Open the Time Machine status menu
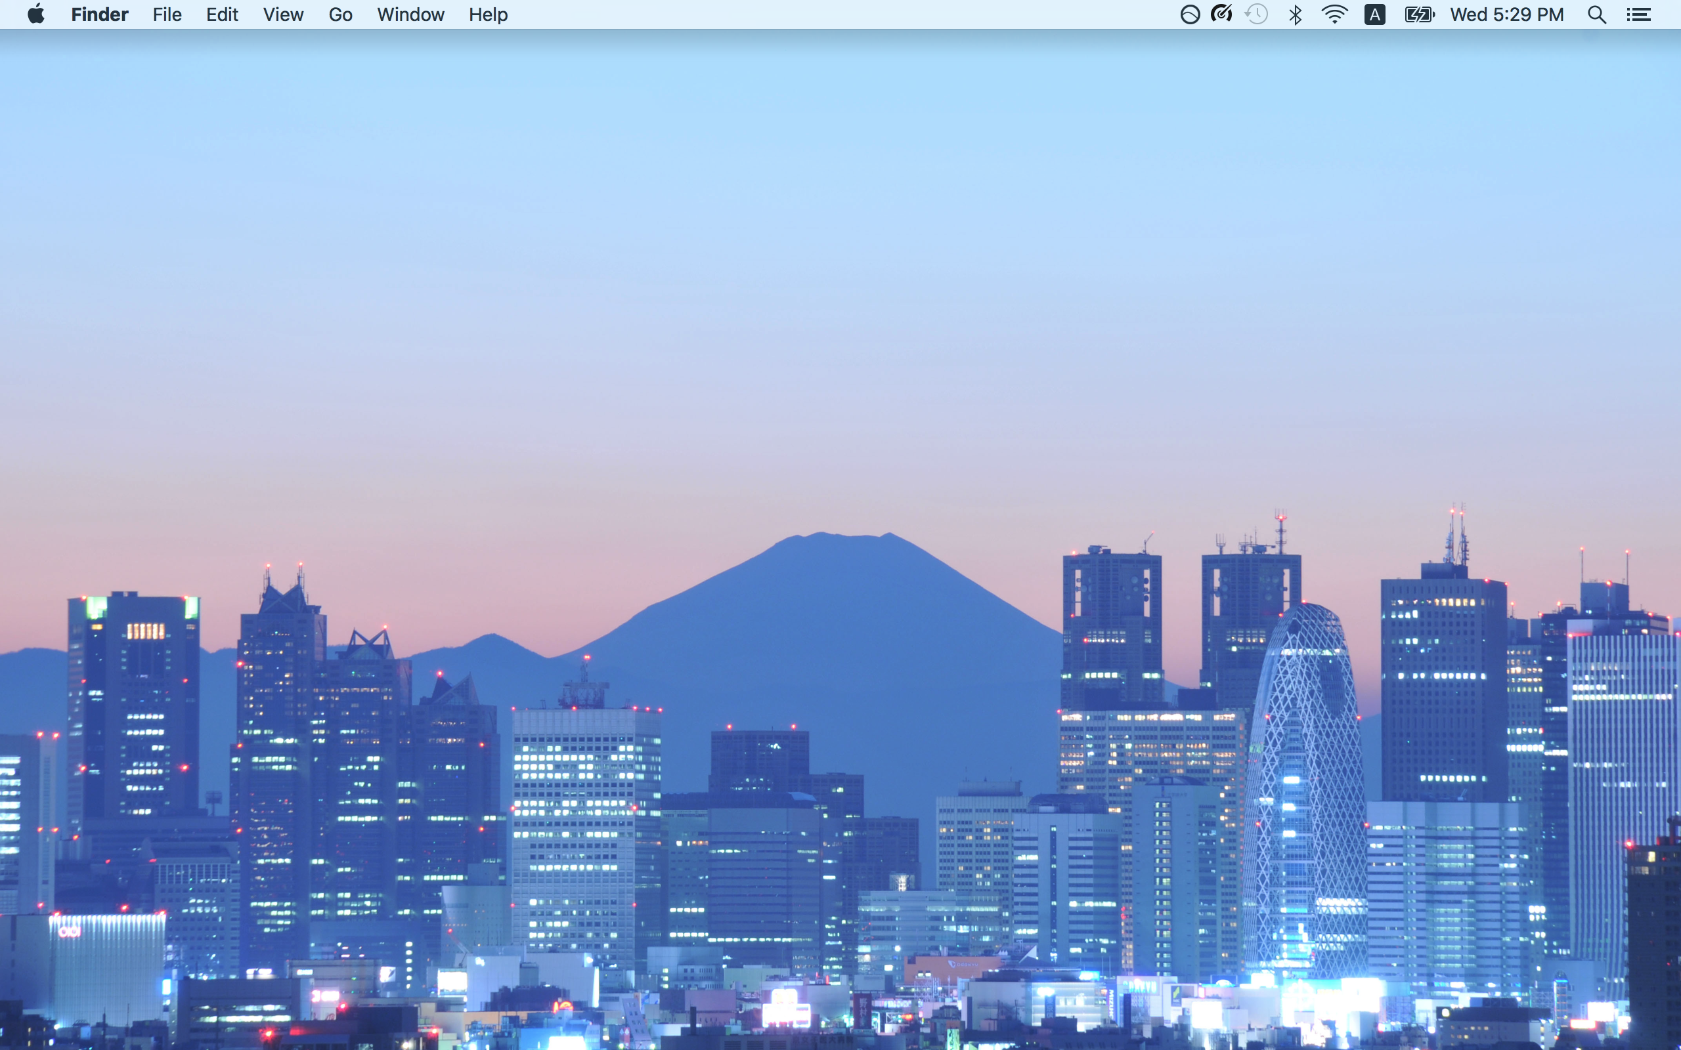Viewport: 1681px width, 1050px height. coord(1256,14)
